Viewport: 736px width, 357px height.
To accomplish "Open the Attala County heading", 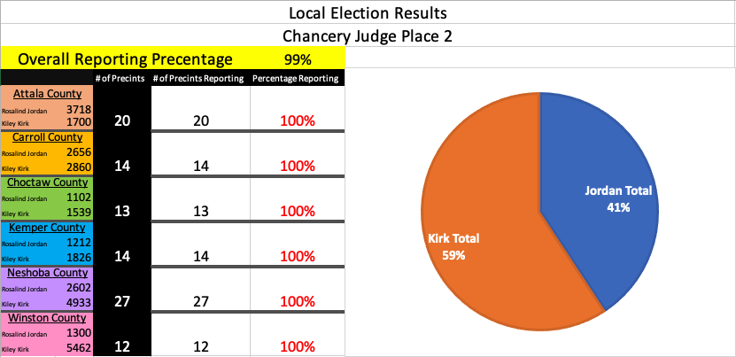I will click(48, 93).
